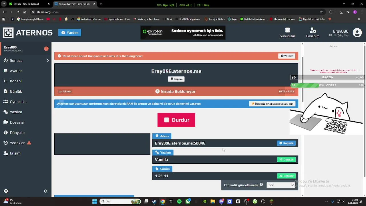Click followers progress bar overlay
Viewport: 366px width, 206px height.
click(x=327, y=85)
